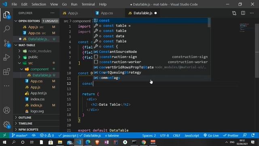
Task: Open the Accounts menu icon
Action: pos(6,110)
